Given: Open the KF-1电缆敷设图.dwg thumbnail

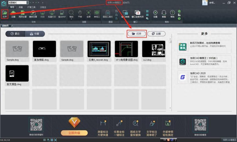Looking at the screenshot, I should [126, 49].
